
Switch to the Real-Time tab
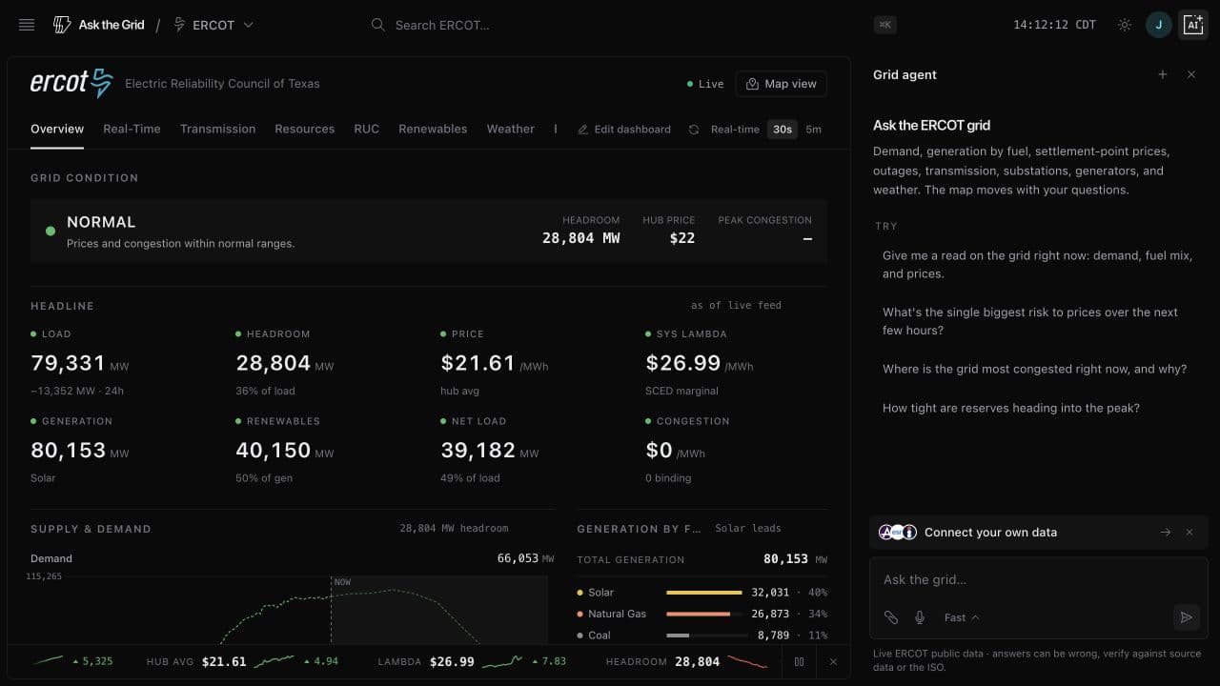(x=132, y=129)
